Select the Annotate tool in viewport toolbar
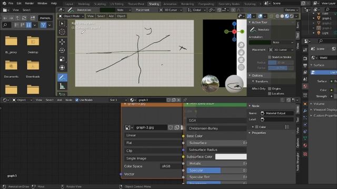 [62, 78]
